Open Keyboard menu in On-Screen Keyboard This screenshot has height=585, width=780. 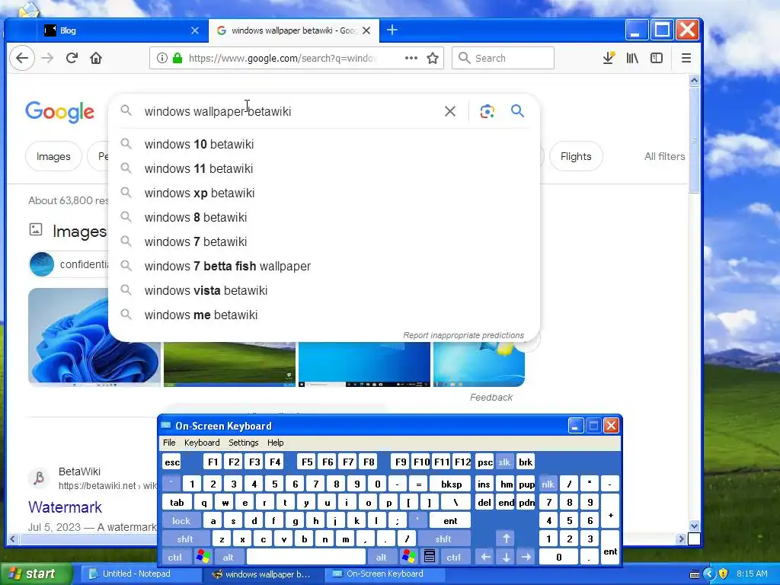click(x=201, y=443)
